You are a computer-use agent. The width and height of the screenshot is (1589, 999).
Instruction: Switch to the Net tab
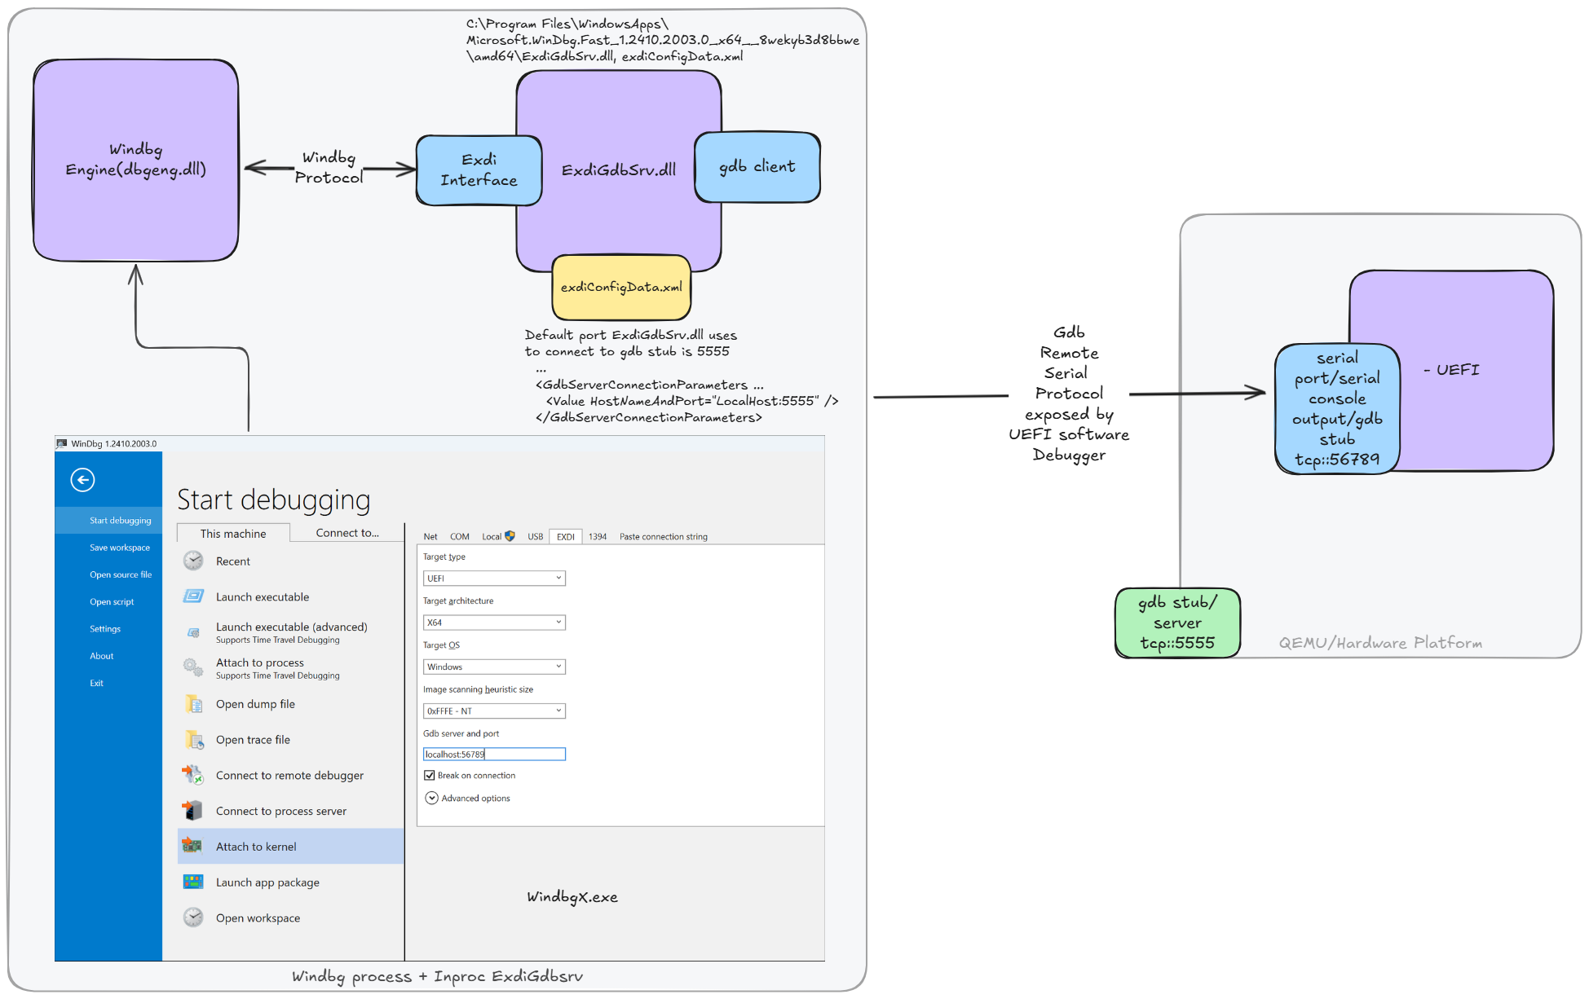[x=430, y=536]
